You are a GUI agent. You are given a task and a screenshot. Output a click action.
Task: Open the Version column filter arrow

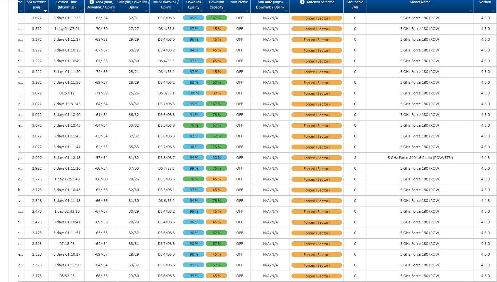493,11
